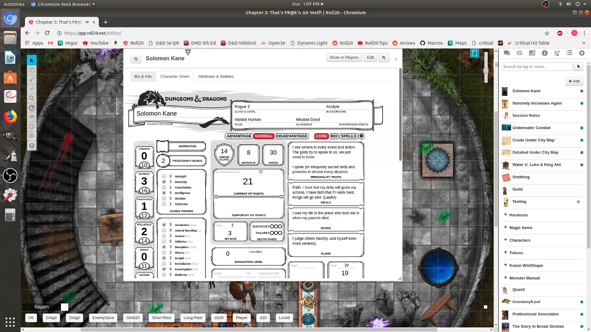Click the Edit character button
Image resolution: width=591 pixels, height=332 pixels.
pos(370,58)
